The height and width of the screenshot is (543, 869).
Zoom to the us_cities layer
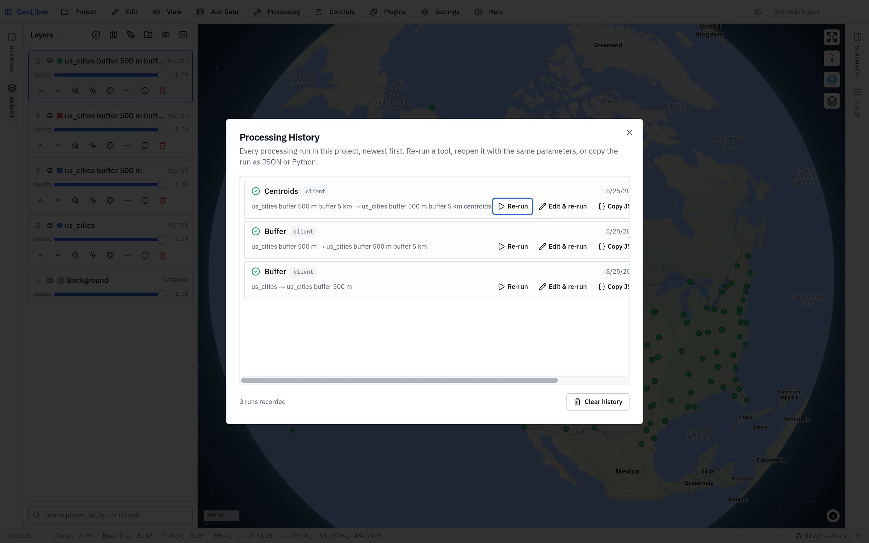(x=75, y=255)
